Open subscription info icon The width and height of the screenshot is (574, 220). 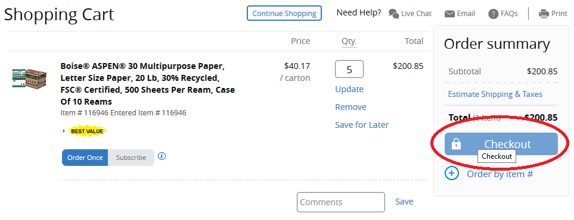point(162,156)
